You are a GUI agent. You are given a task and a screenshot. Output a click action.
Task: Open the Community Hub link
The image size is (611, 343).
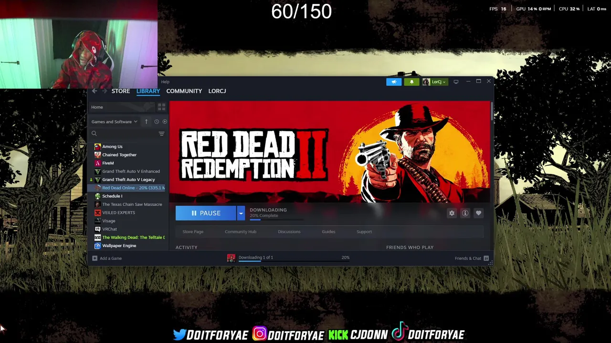[x=241, y=232]
